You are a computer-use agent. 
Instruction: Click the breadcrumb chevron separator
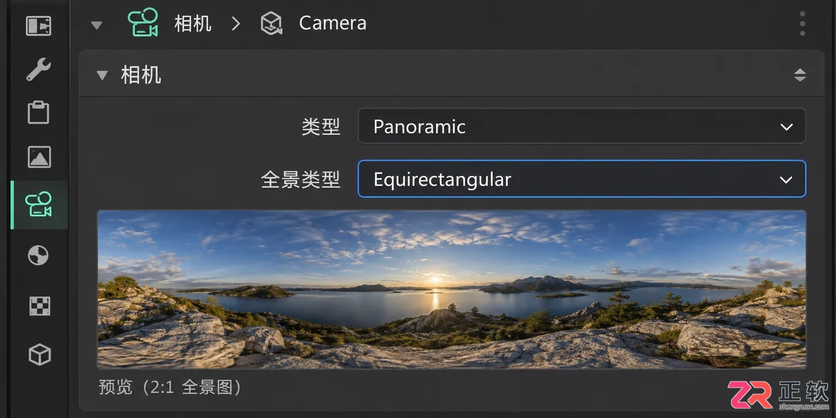click(236, 24)
